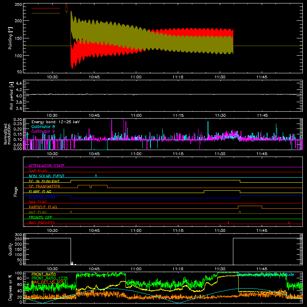
Task: Click the 'Pointing' vertical axis title
Action: pyautogui.click(x=10, y=38)
